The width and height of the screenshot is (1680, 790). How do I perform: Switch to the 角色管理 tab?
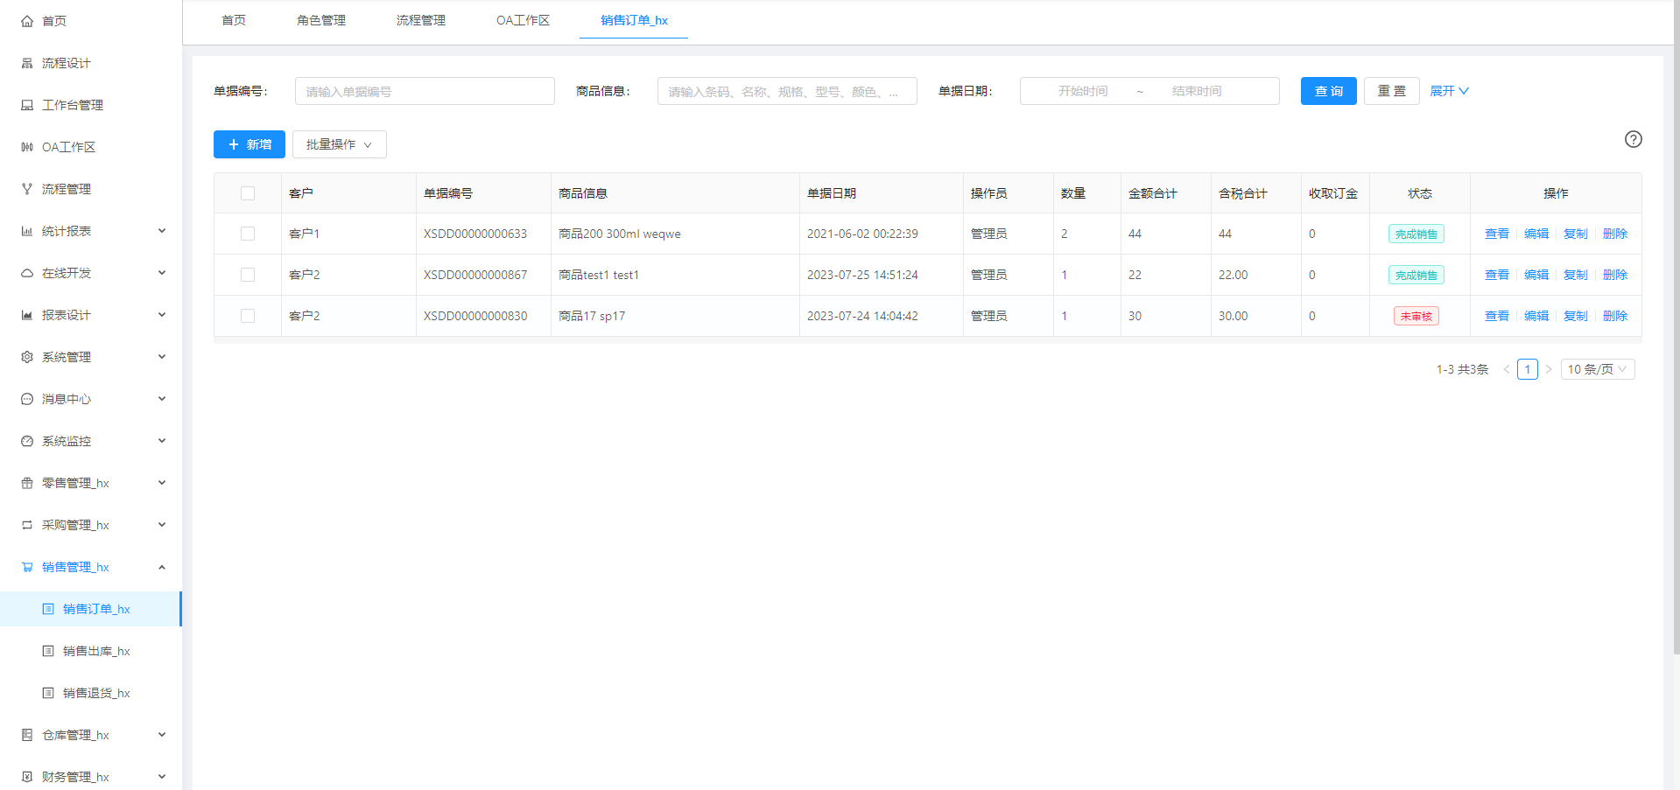(x=321, y=20)
